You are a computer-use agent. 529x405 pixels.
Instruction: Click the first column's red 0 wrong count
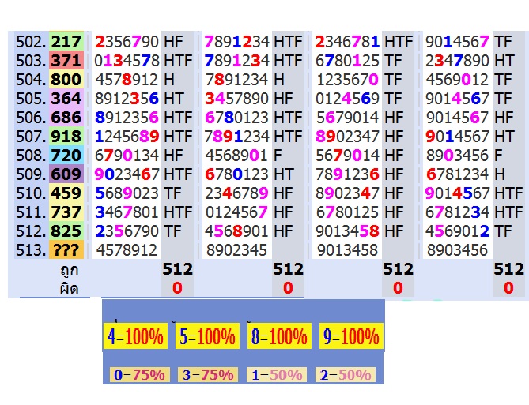tap(177, 288)
